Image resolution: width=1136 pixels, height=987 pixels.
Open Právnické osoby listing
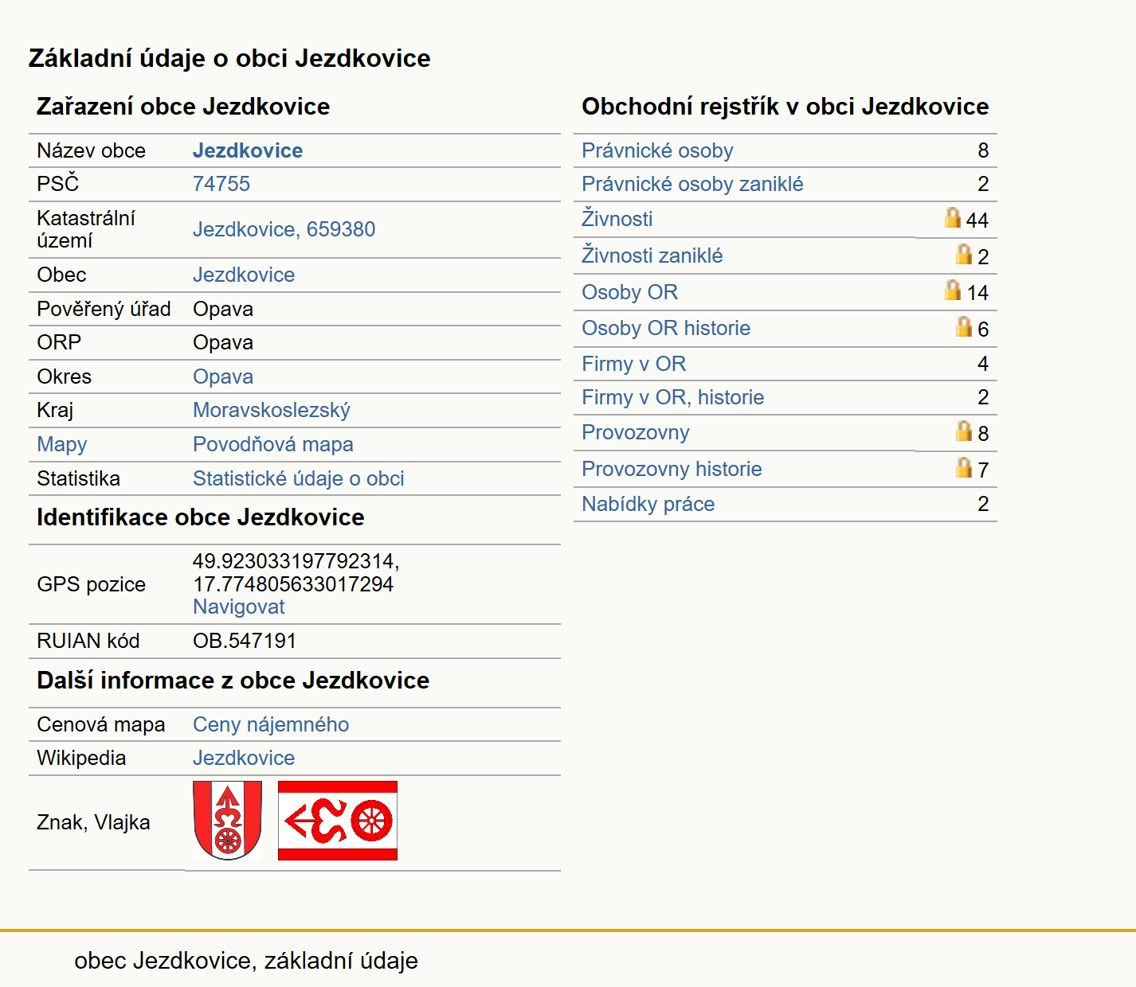(657, 150)
